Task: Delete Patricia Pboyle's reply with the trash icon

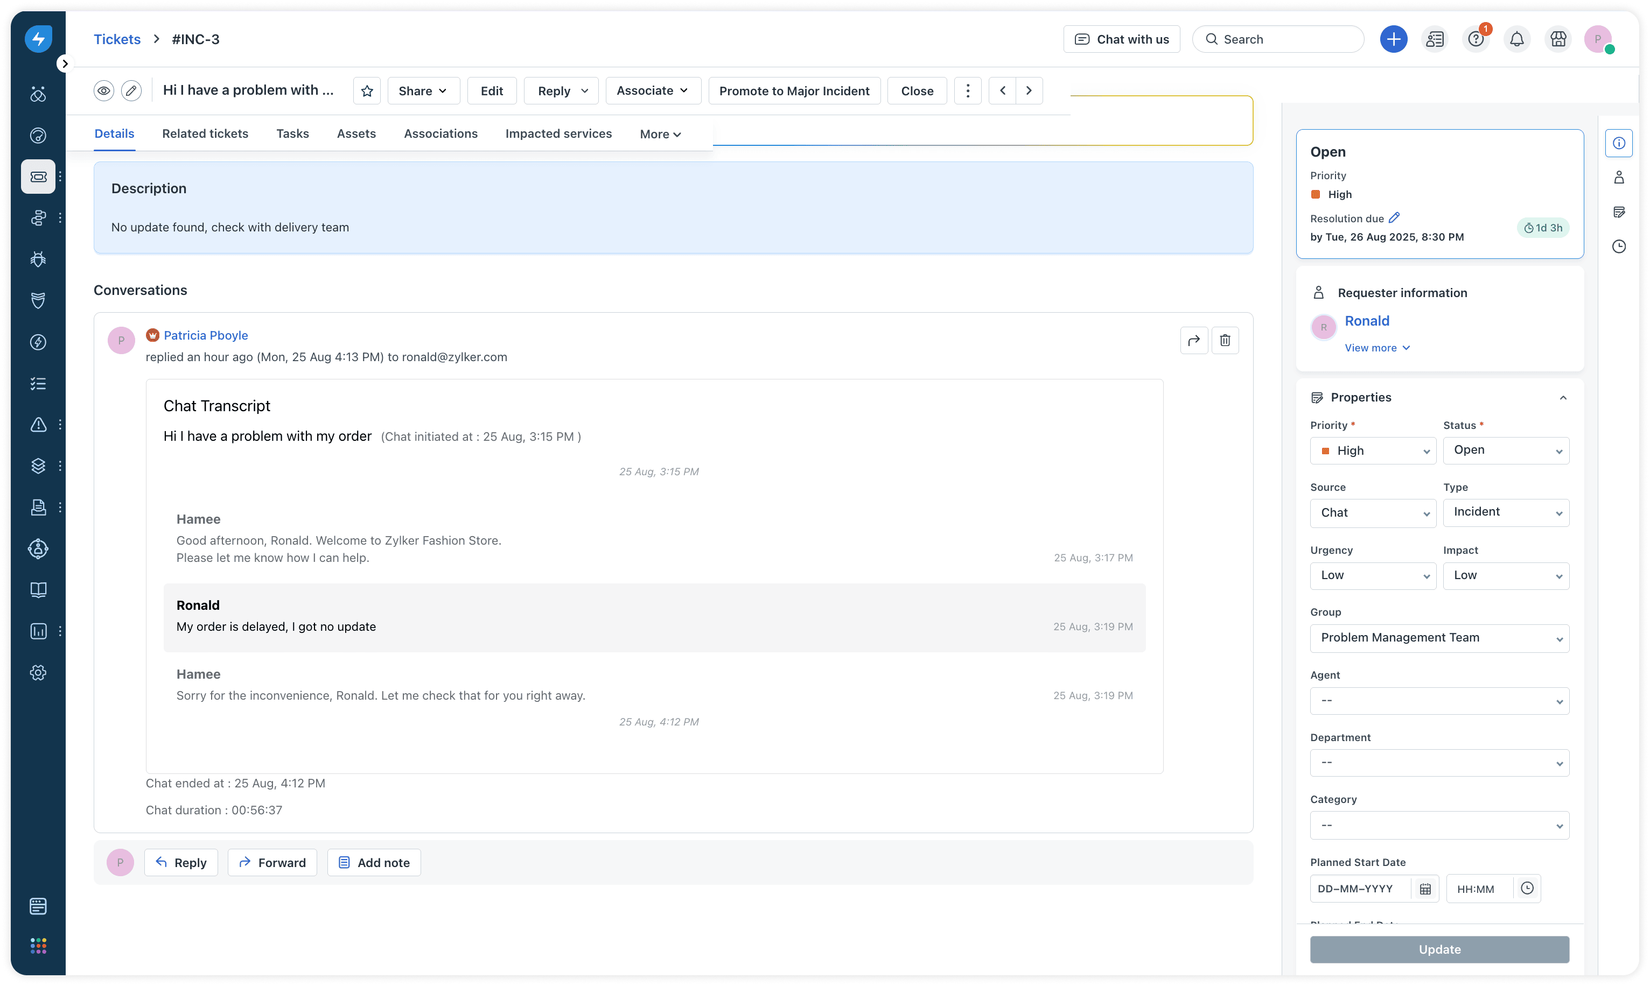Action: pyautogui.click(x=1225, y=341)
